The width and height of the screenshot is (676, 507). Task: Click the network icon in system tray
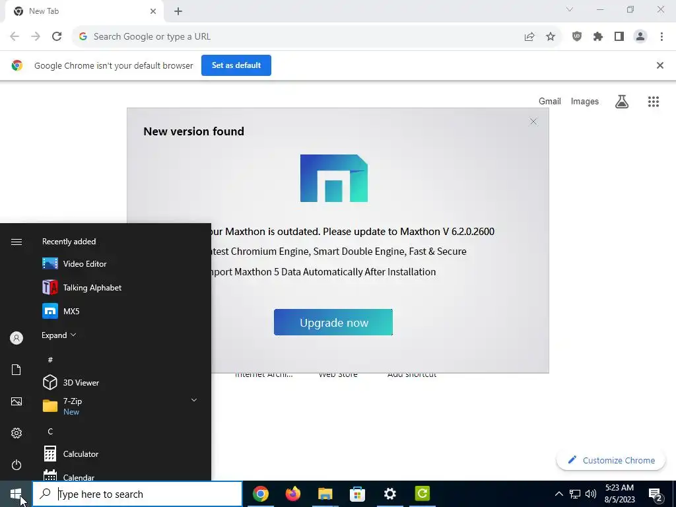(x=575, y=494)
